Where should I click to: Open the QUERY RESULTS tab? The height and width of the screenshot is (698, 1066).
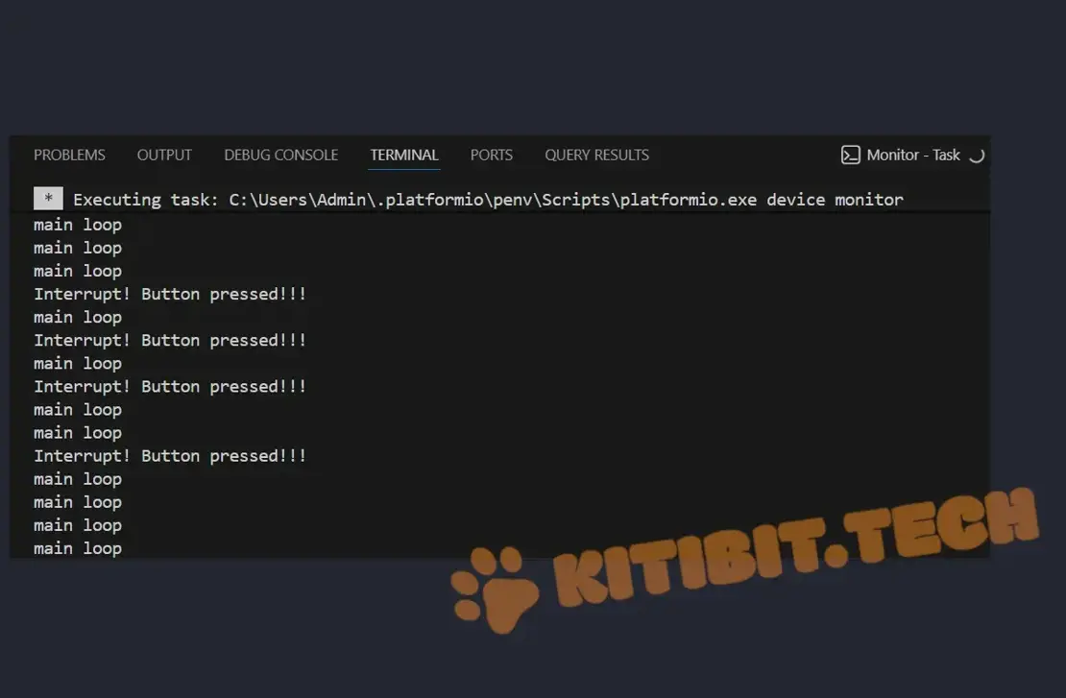coord(596,155)
